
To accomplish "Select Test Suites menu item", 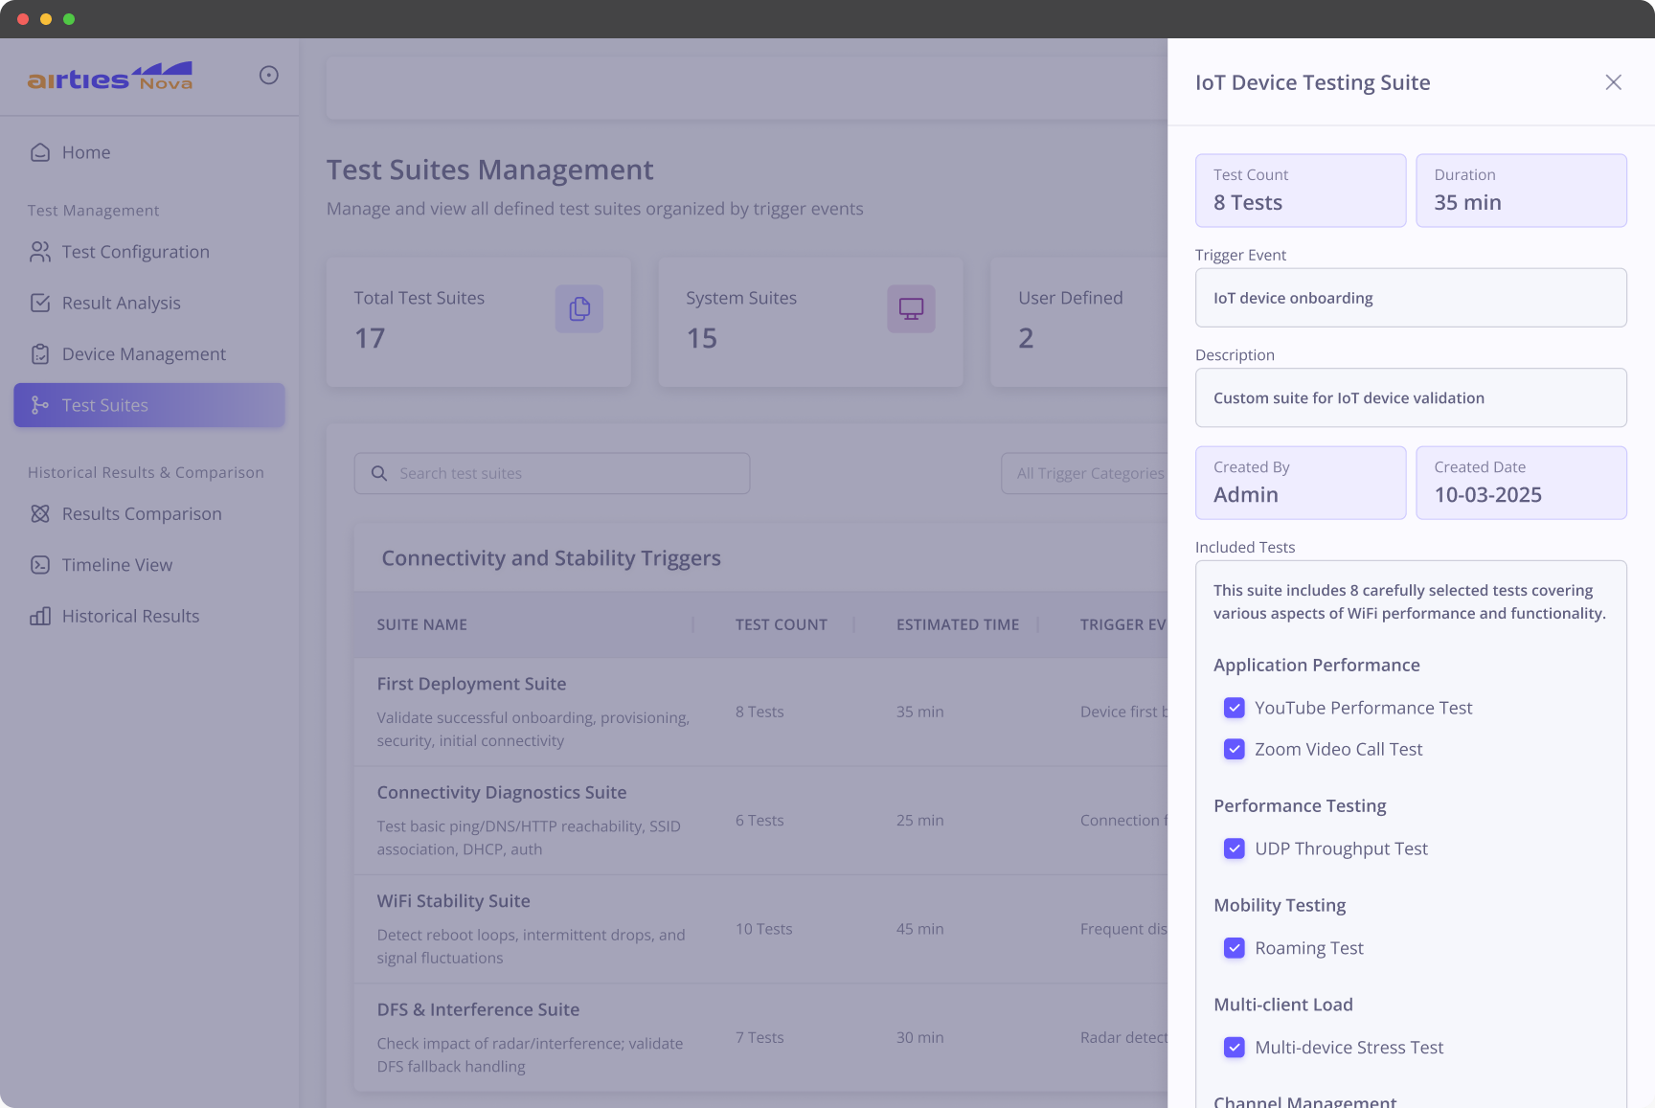I will pos(149,405).
